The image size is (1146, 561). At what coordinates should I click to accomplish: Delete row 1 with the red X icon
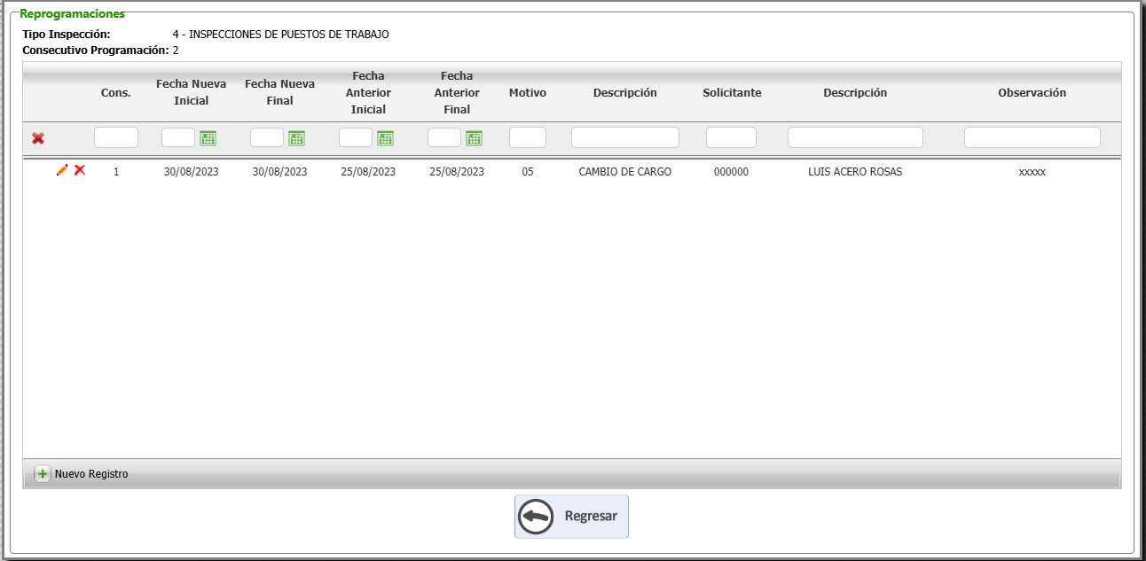[80, 170]
